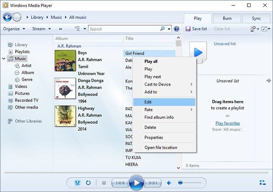Click the main Play button
Image resolution: width=273 pixels, height=192 pixels.
(136, 183)
